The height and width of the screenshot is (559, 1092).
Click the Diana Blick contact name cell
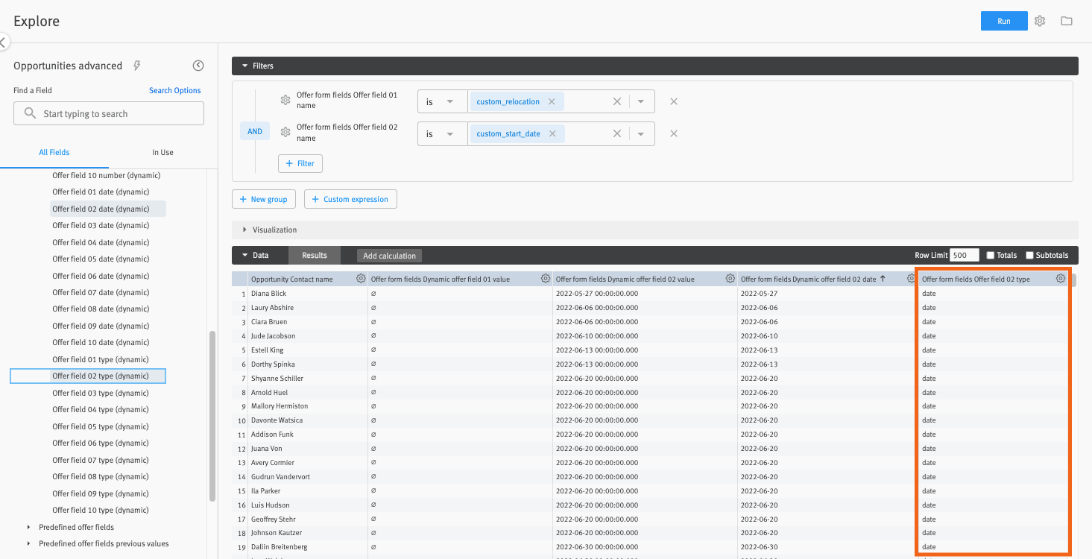tap(308, 294)
